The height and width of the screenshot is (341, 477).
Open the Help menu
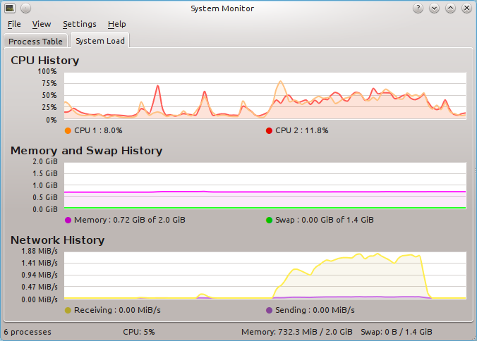point(116,24)
